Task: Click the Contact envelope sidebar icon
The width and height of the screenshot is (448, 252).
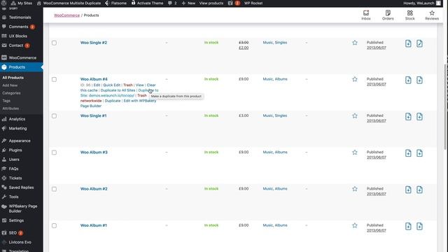Action: point(4,45)
